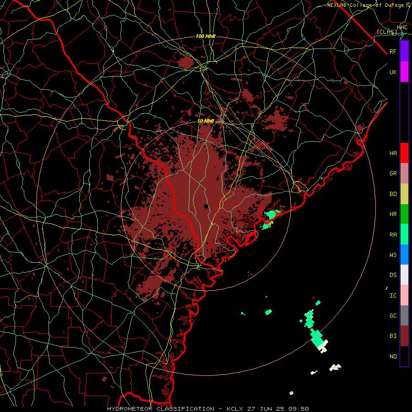The image size is (412, 412).
Task: Click the RA legend label
Action: coord(393,235)
